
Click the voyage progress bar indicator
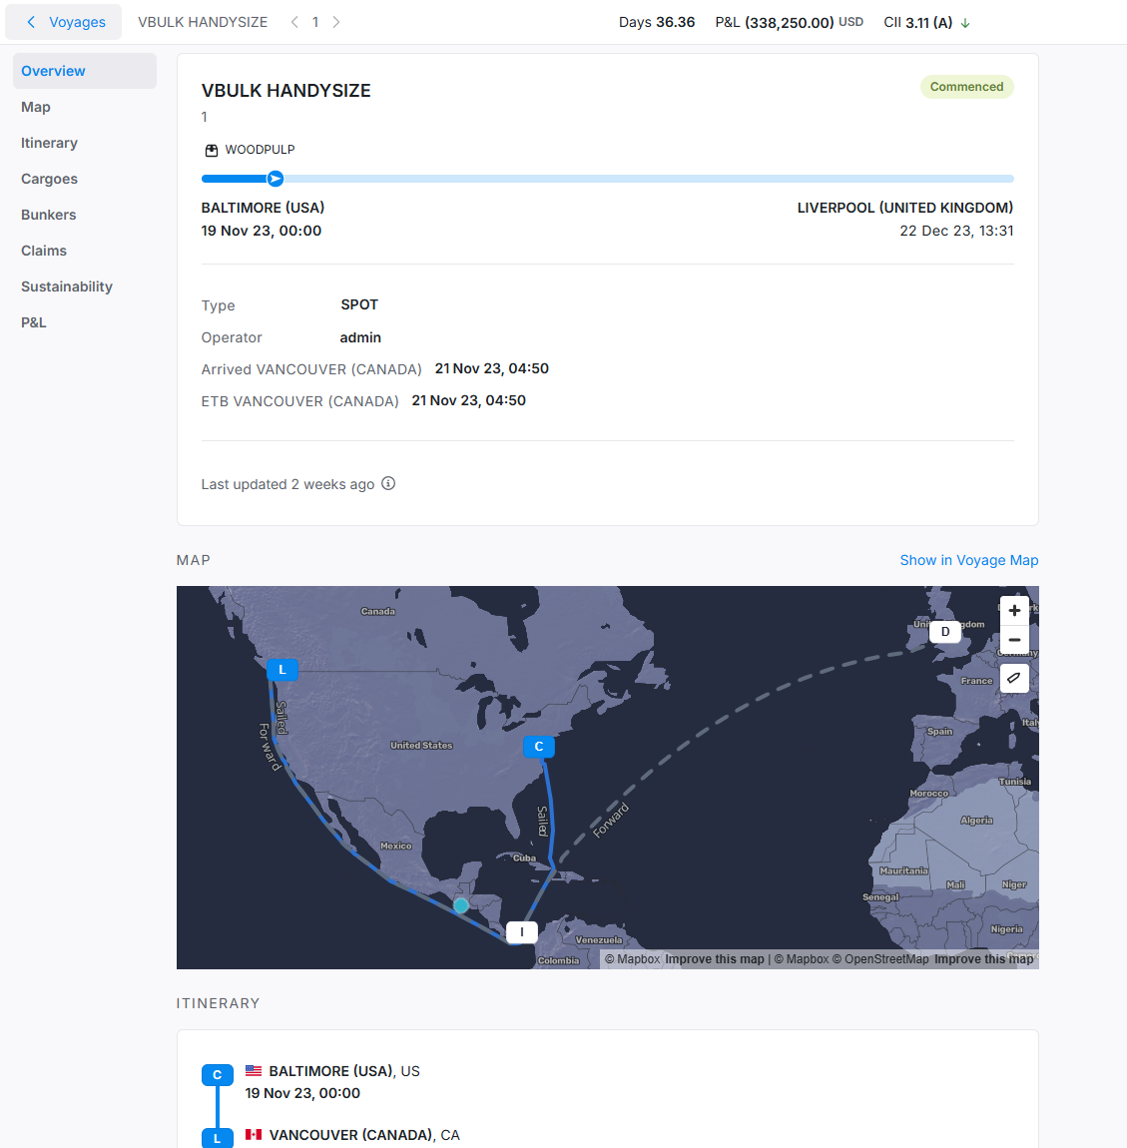coord(274,178)
